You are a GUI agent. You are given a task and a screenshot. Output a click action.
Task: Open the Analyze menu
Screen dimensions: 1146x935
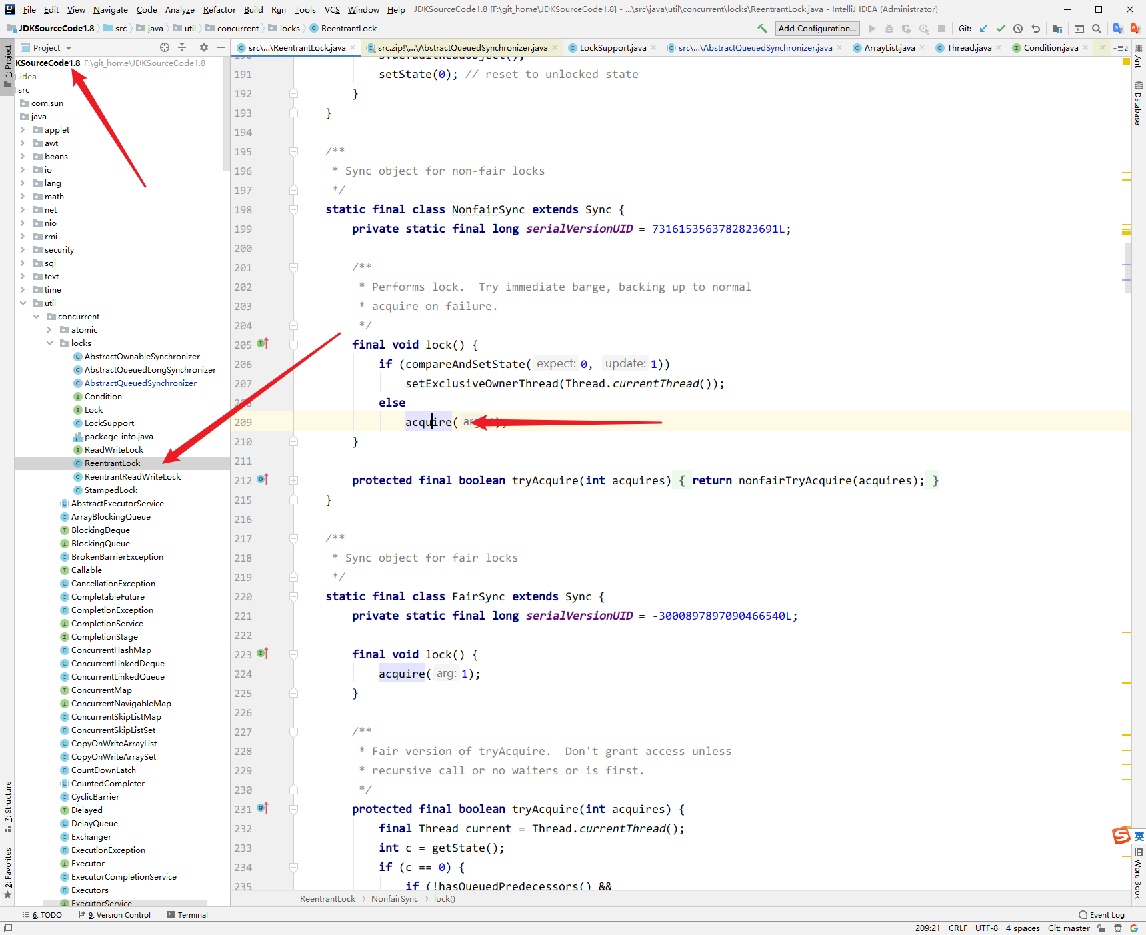[180, 9]
